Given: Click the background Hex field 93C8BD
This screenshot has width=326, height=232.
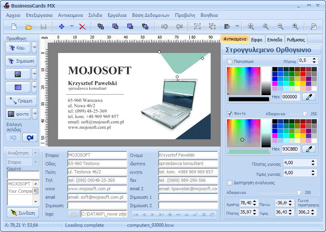Looking at the screenshot, I should 291,149.
